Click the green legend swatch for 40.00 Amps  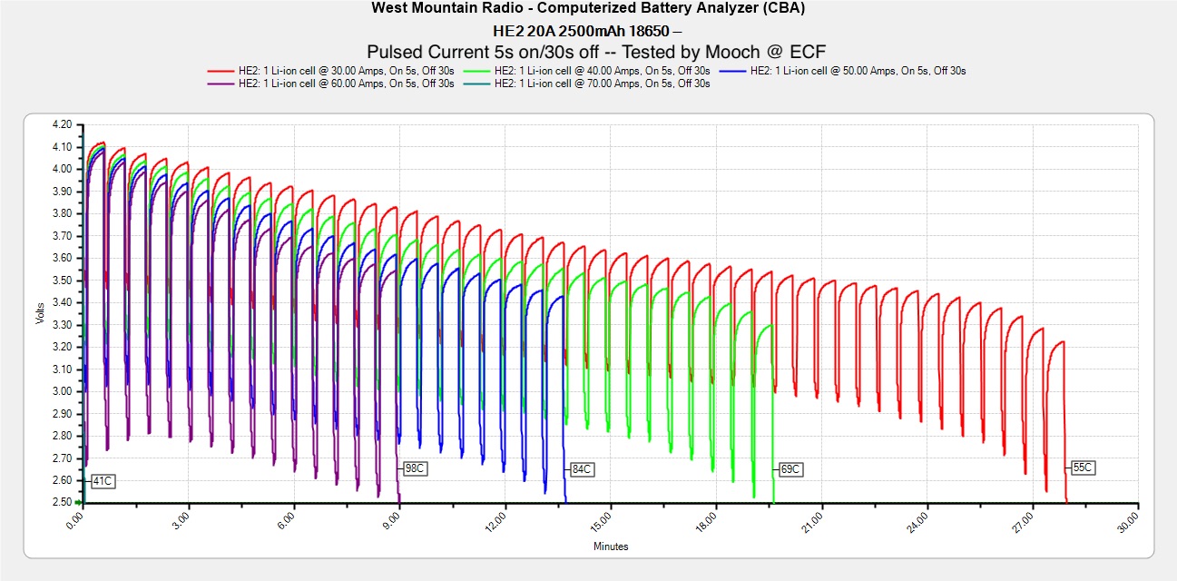coord(477,71)
